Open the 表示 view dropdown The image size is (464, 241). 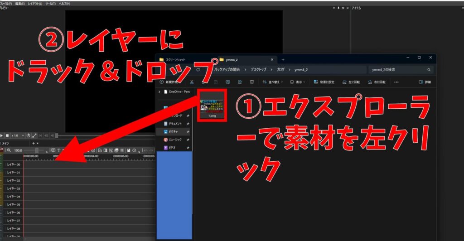(x=298, y=82)
